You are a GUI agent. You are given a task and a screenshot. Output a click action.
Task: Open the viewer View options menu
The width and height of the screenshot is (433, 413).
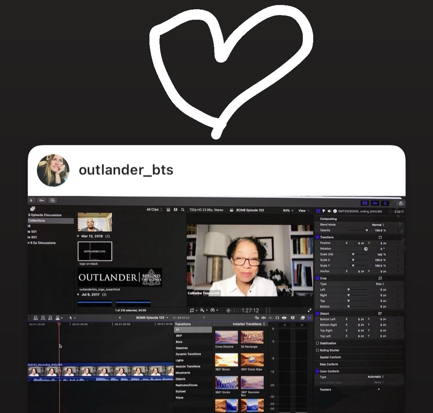click(304, 211)
